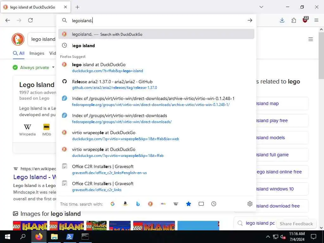This screenshot has height=243, width=324.
Task: Click the DuckDuckGo logo on the page
Action: pyautogui.click(x=18, y=39)
